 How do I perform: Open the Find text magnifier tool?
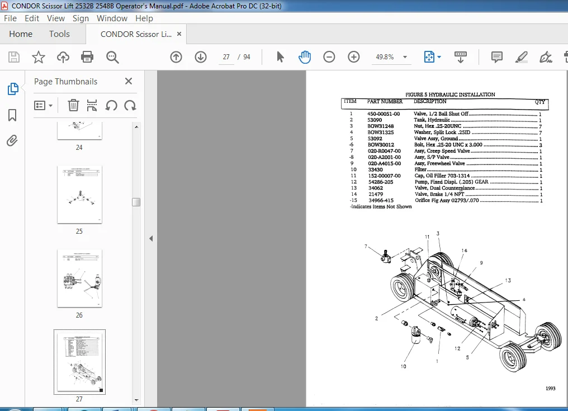coord(112,57)
